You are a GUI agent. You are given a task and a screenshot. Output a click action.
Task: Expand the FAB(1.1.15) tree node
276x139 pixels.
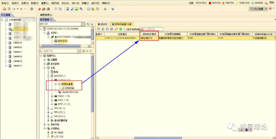52,96
